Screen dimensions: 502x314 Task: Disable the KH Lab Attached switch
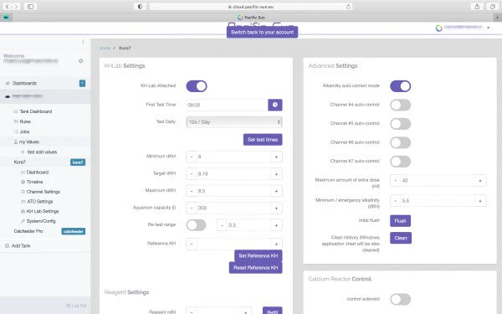197,86
